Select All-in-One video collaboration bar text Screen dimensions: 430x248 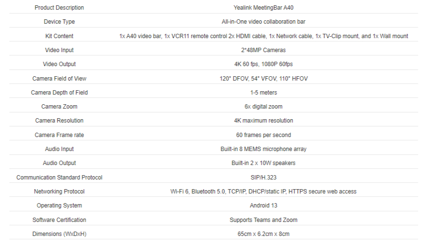click(x=264, y=22)
